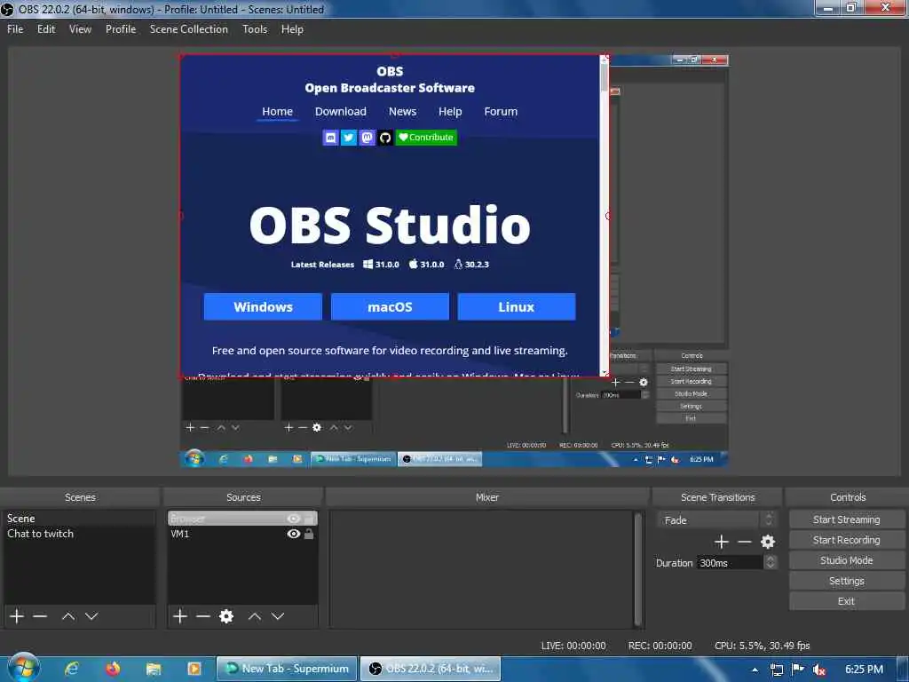Remove the selected source with the Sources minus icon
Viewport: 909px width, 682px height.
tap(203, 616)
